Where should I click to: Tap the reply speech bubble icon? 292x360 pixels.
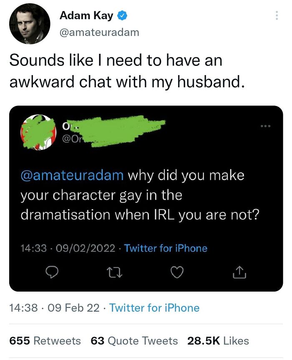coord(53,272)
